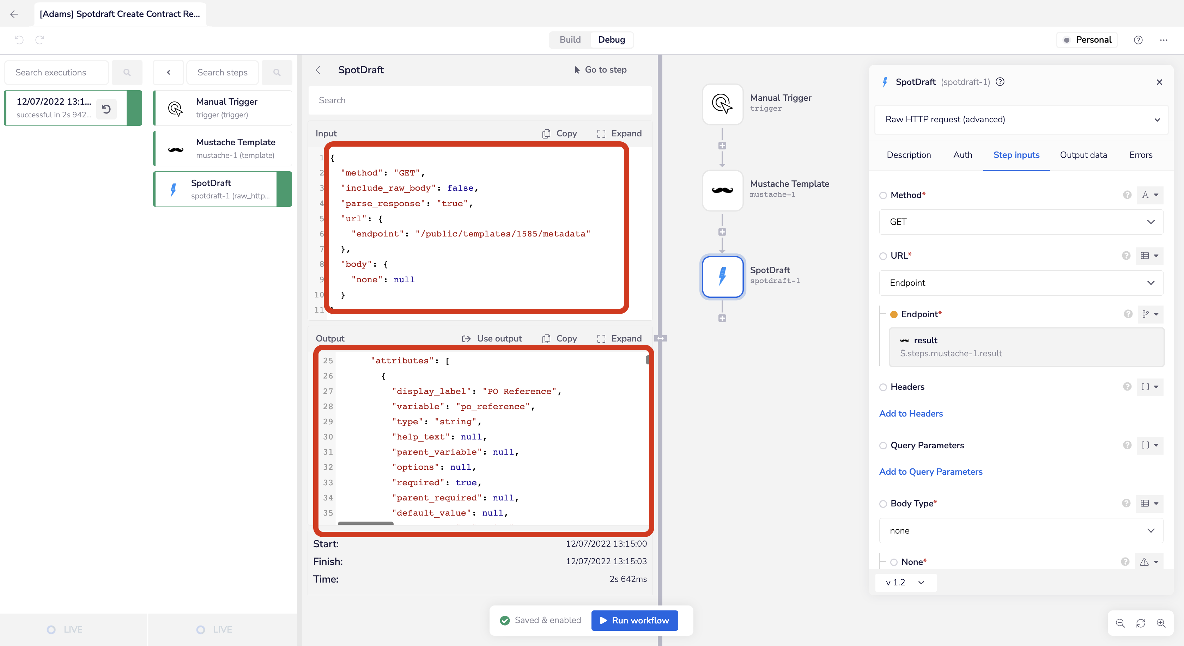The width and height of the screenshot is (1184, 646).
Task: Add step below SpotDraft node
Action: [x=722, y=318]
